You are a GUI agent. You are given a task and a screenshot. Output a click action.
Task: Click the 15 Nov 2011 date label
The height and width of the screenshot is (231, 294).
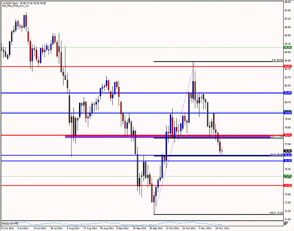point(222,228)
